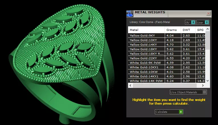Click the Metal column header
The width and height of the screenshot is (218, 125).
coord(146,30)
